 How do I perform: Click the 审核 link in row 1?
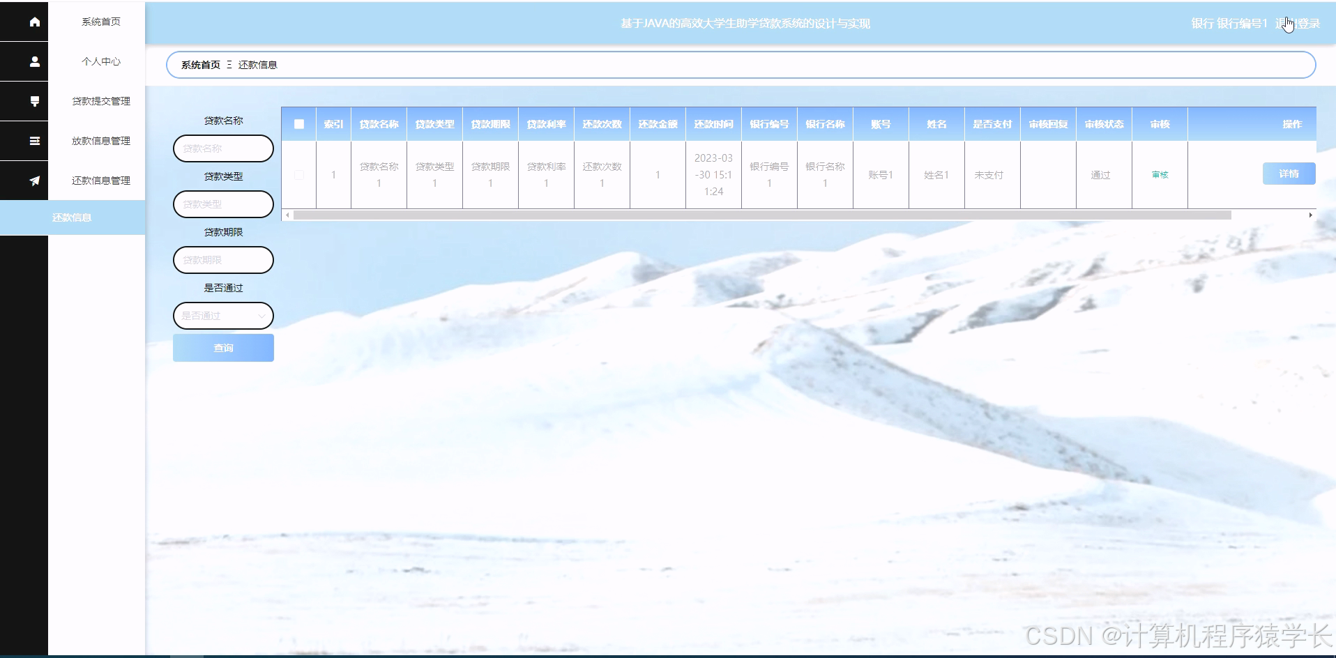(x=1160, y=175)
